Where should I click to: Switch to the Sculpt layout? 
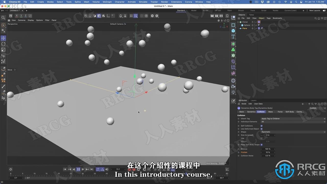click(x=205, y=10)
